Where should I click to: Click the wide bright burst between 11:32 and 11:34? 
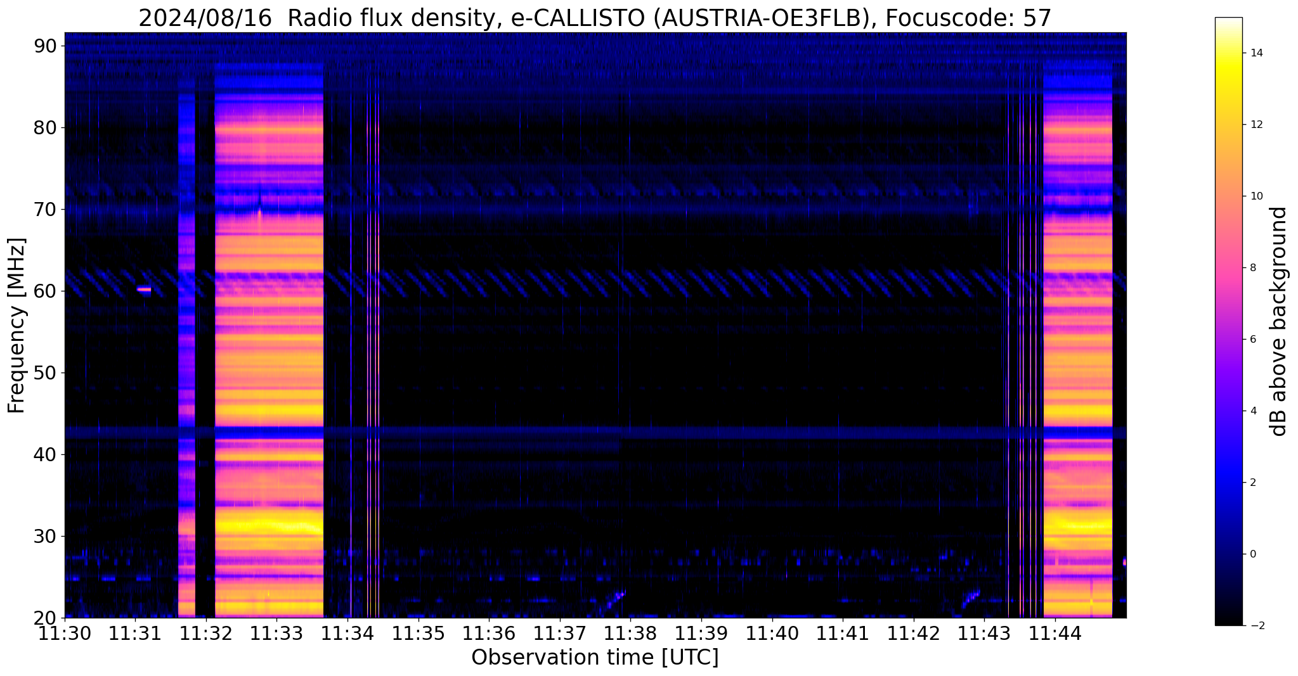269,339
